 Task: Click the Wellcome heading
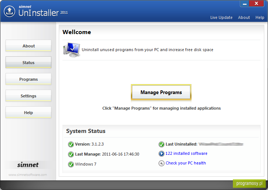pos(77,32)
